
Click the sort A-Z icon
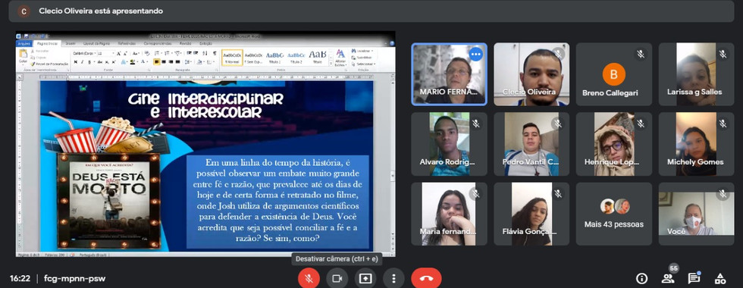[205, 53]
